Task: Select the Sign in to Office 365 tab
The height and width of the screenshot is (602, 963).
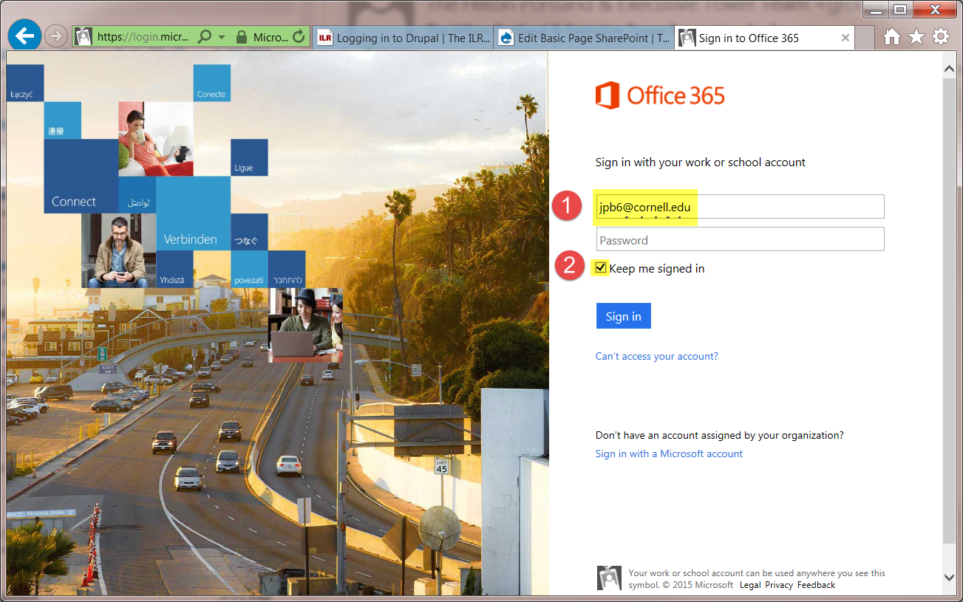Action: coord(764,38)
